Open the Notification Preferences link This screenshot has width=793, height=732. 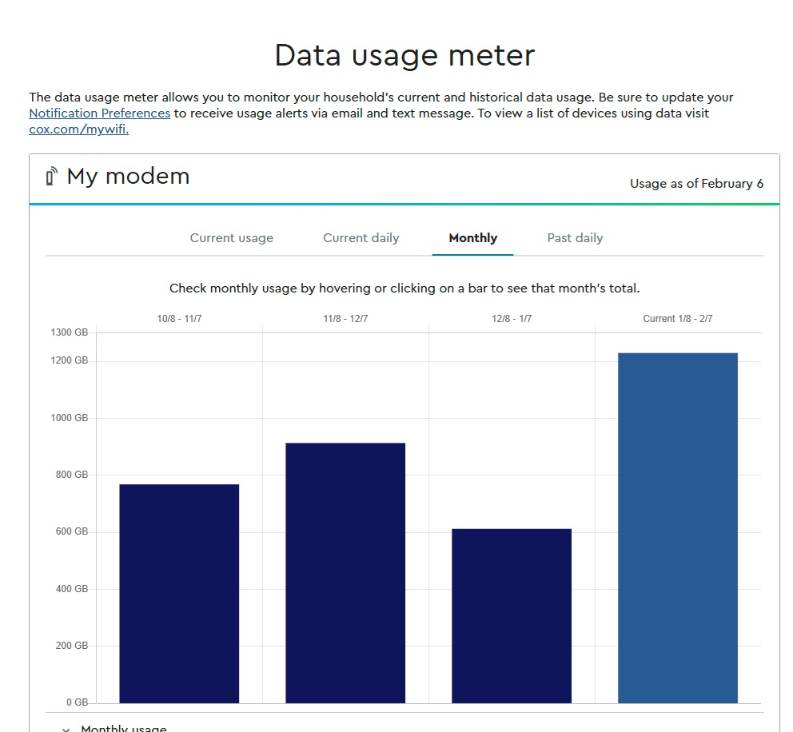[99, 113]
